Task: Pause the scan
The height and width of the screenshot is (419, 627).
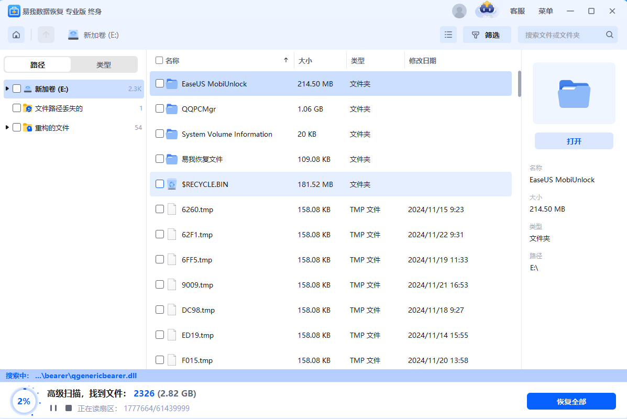Action: click(53, 408)
